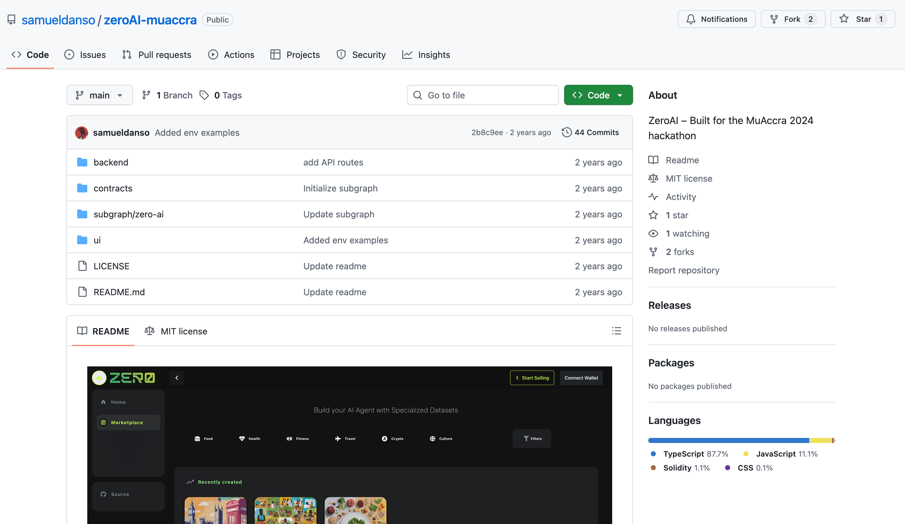This screenshot has width=905, height=524.
Task: Focus the Go to file search field
Action: [482, 95]
